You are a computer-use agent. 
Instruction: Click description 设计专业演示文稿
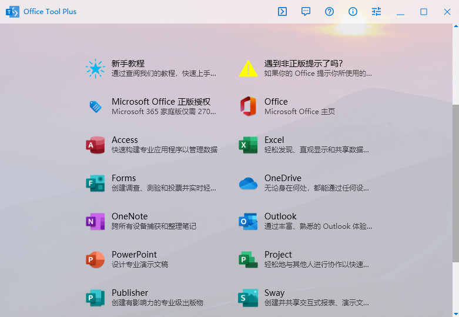pyautogui.click(x=140, y=264)
